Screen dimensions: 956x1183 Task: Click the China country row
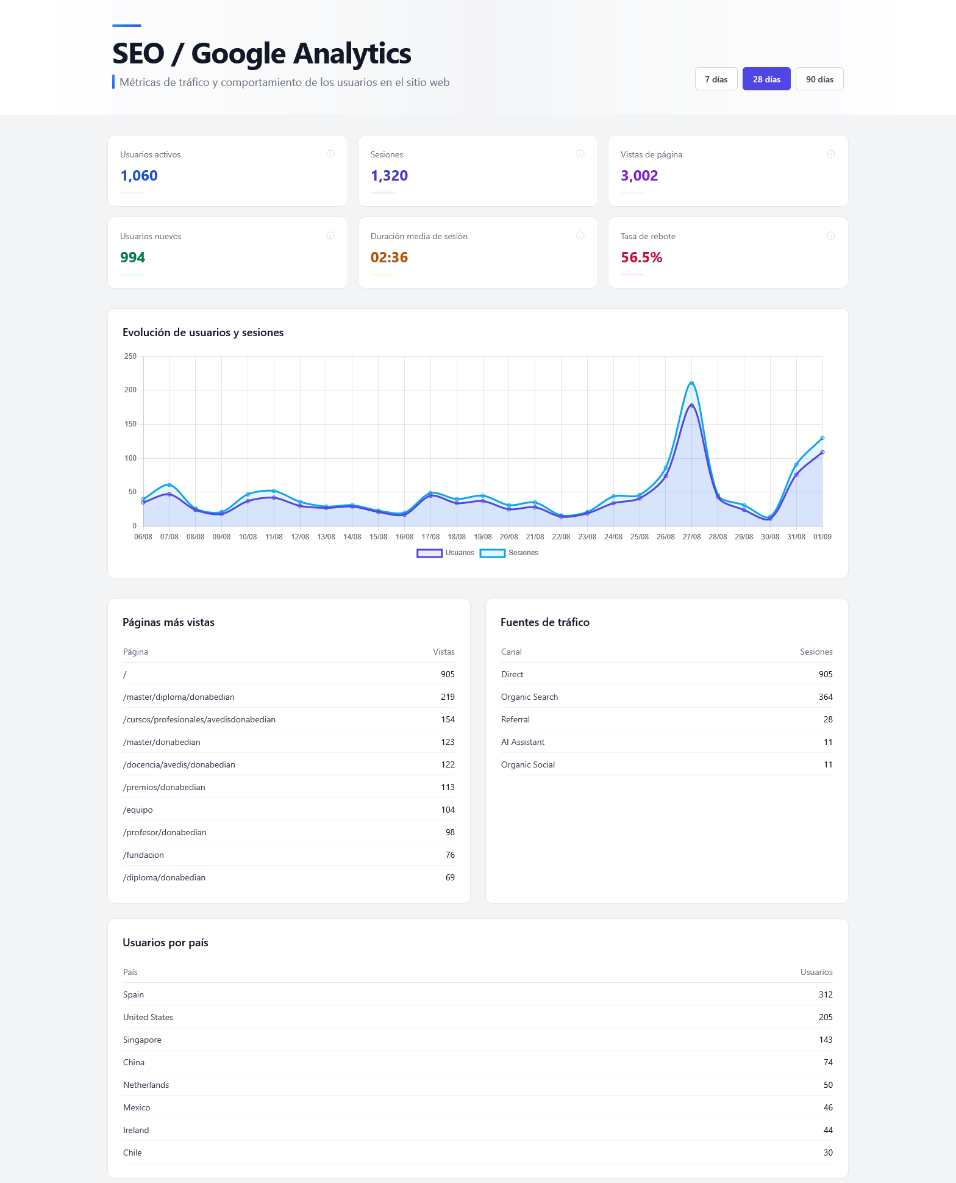pos(478,1062)
